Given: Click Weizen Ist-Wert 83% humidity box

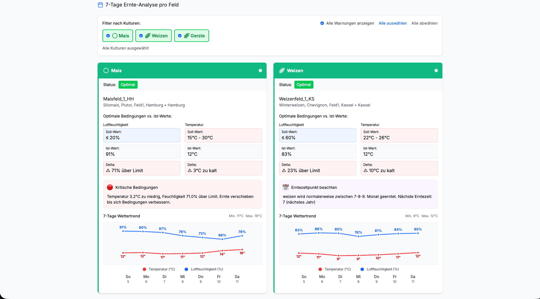Looking at the screenshot, I should (318, 152).
